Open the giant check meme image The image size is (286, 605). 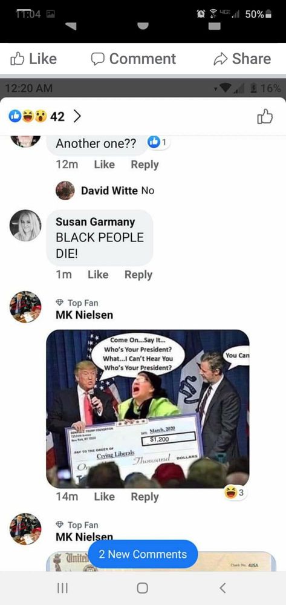coord(148,409)
